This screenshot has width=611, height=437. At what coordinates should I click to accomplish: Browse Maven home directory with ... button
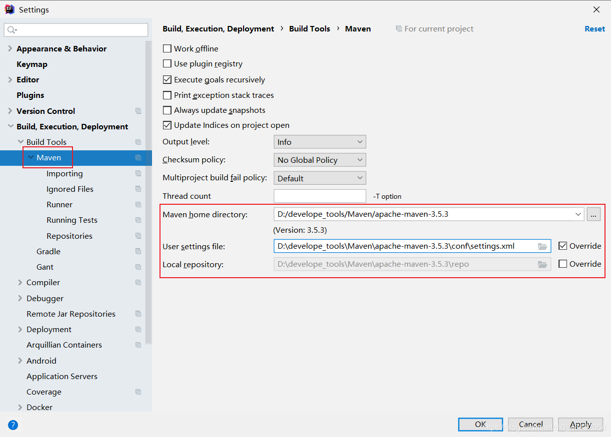coord(593,214)
